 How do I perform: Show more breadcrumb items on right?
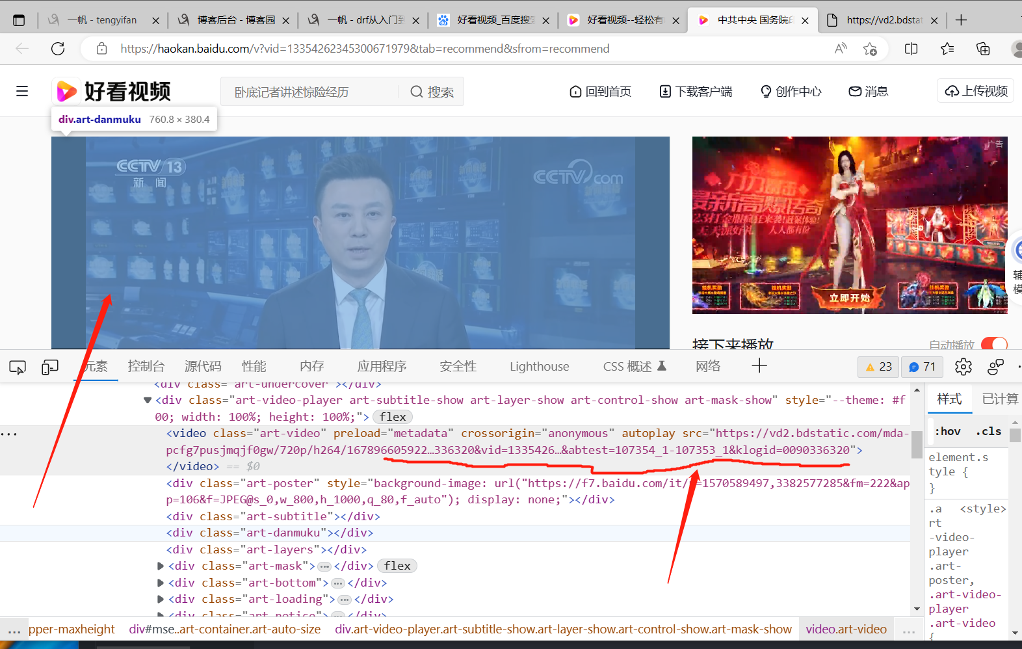(x=908, y=629)
